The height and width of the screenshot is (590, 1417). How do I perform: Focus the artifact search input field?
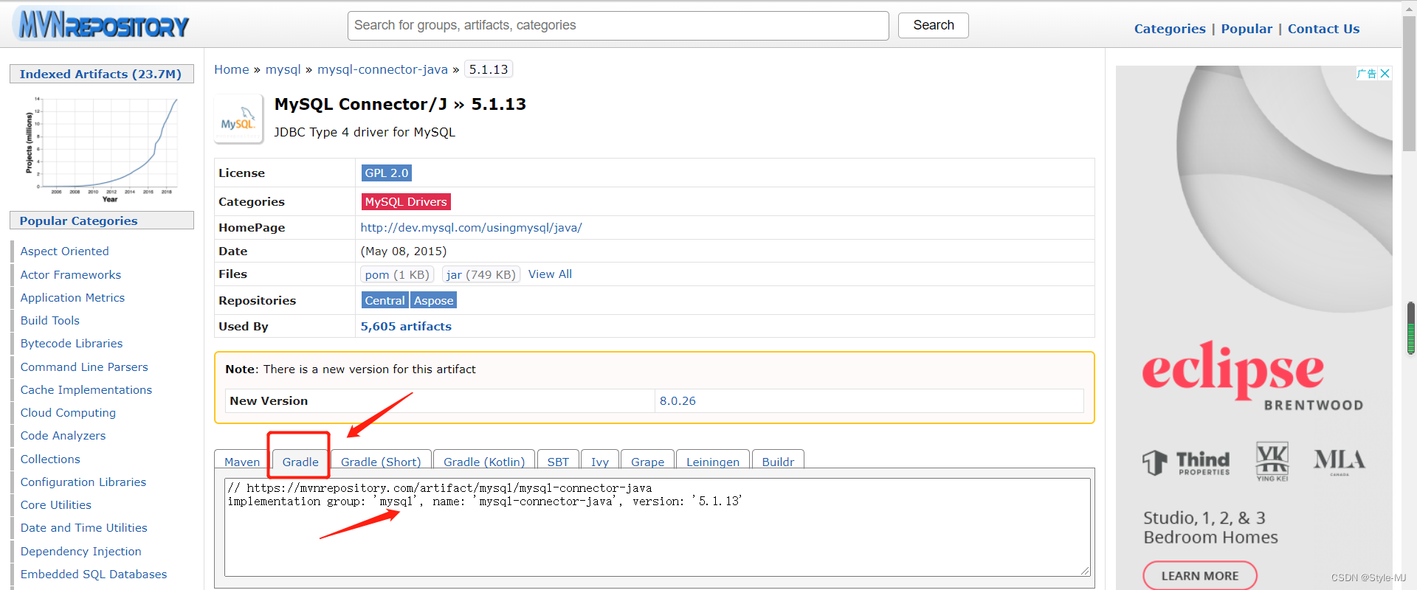[618, 26]
